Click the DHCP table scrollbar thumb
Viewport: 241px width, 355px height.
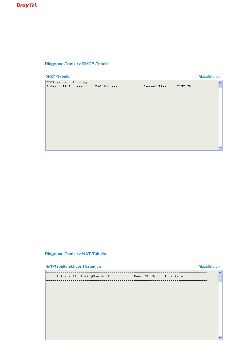(x=220, y=86)
